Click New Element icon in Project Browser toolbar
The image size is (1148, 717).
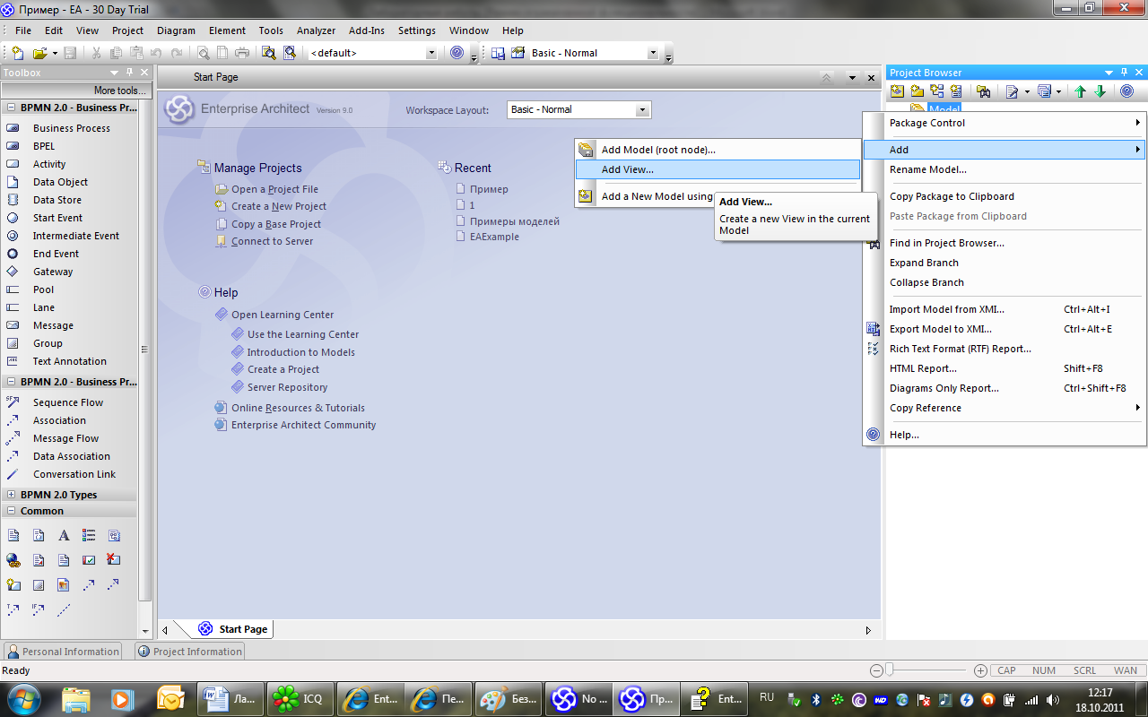pyautogui.click(x=956, y=91)
